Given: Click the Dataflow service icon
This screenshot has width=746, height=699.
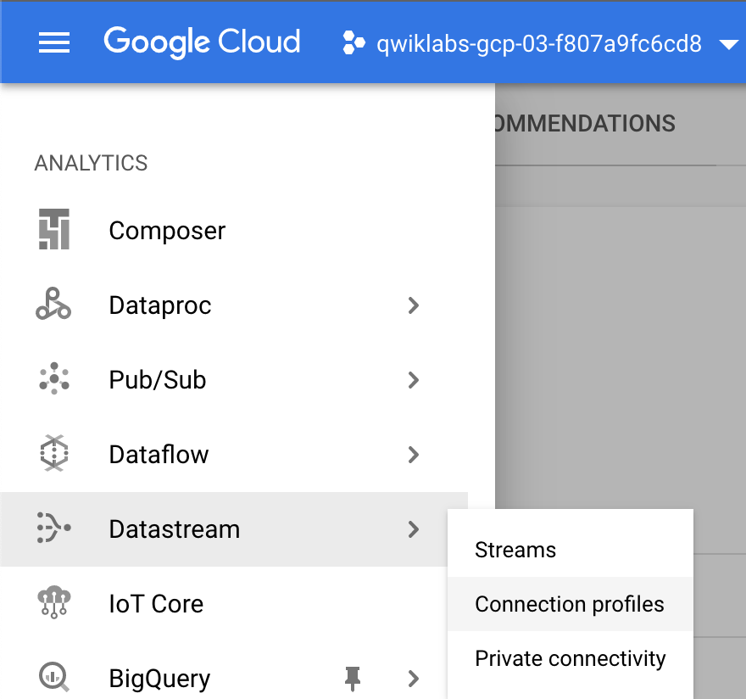Looking at the screenshot, I should coord(53,453).
